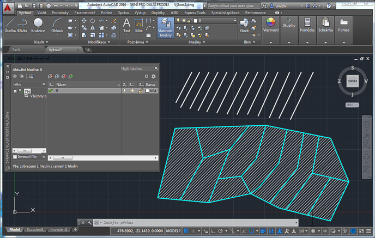This screenshot has height=238, width=375.
Task: Expand the Kreslit panel dropdown
Action: tap(41, 42)
